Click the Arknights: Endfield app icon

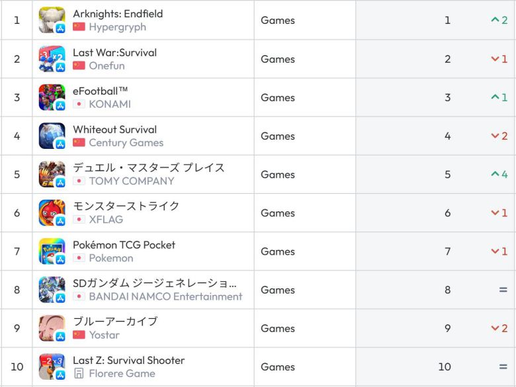pos(52,20)
